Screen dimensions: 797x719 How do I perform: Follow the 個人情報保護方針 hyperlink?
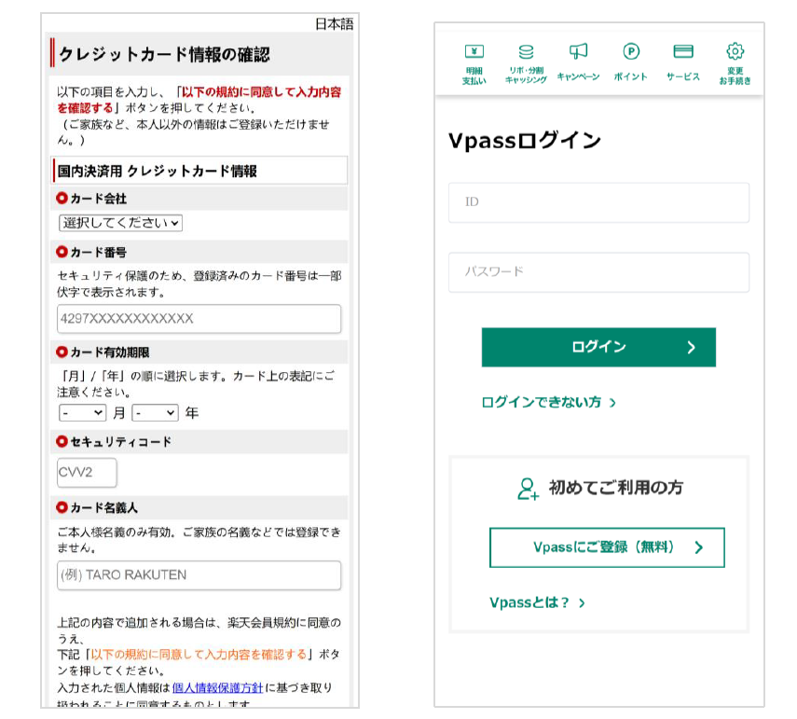(x=217, y=687)
